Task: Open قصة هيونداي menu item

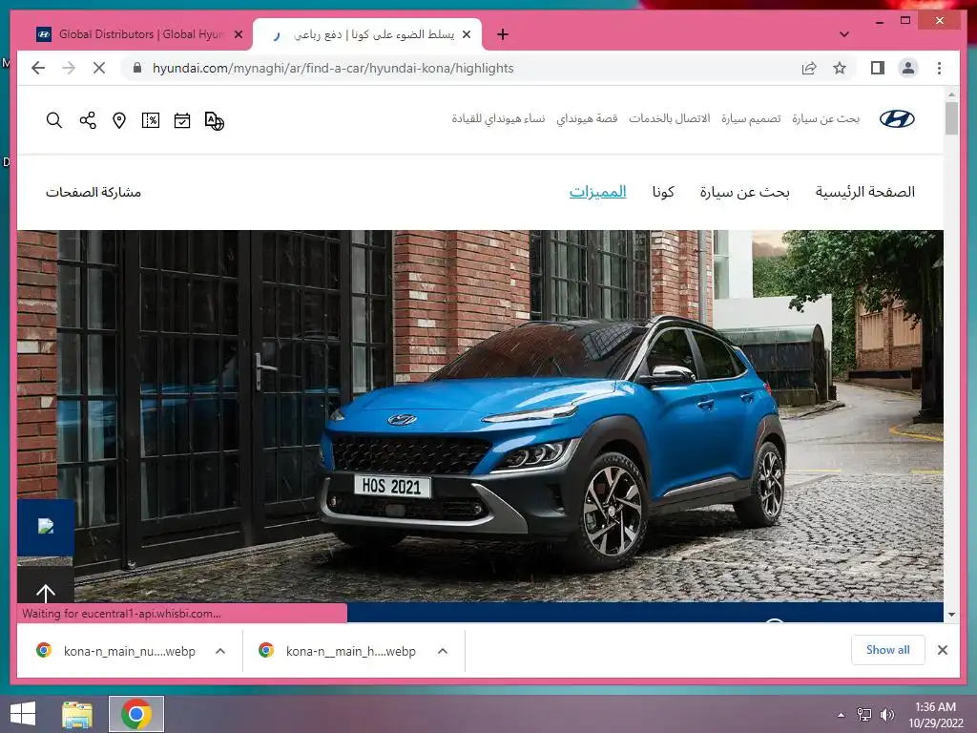Action: 587,118
